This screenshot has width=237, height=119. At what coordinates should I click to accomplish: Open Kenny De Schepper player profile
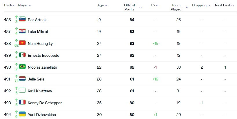45,103
